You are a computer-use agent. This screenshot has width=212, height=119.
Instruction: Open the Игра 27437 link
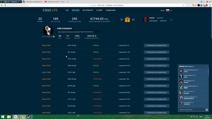pyautogui.click(x=46, y=86)
